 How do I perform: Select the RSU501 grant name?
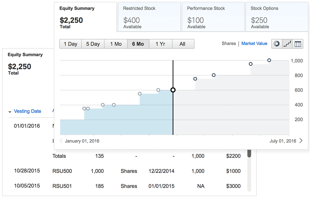coord(62,186)
